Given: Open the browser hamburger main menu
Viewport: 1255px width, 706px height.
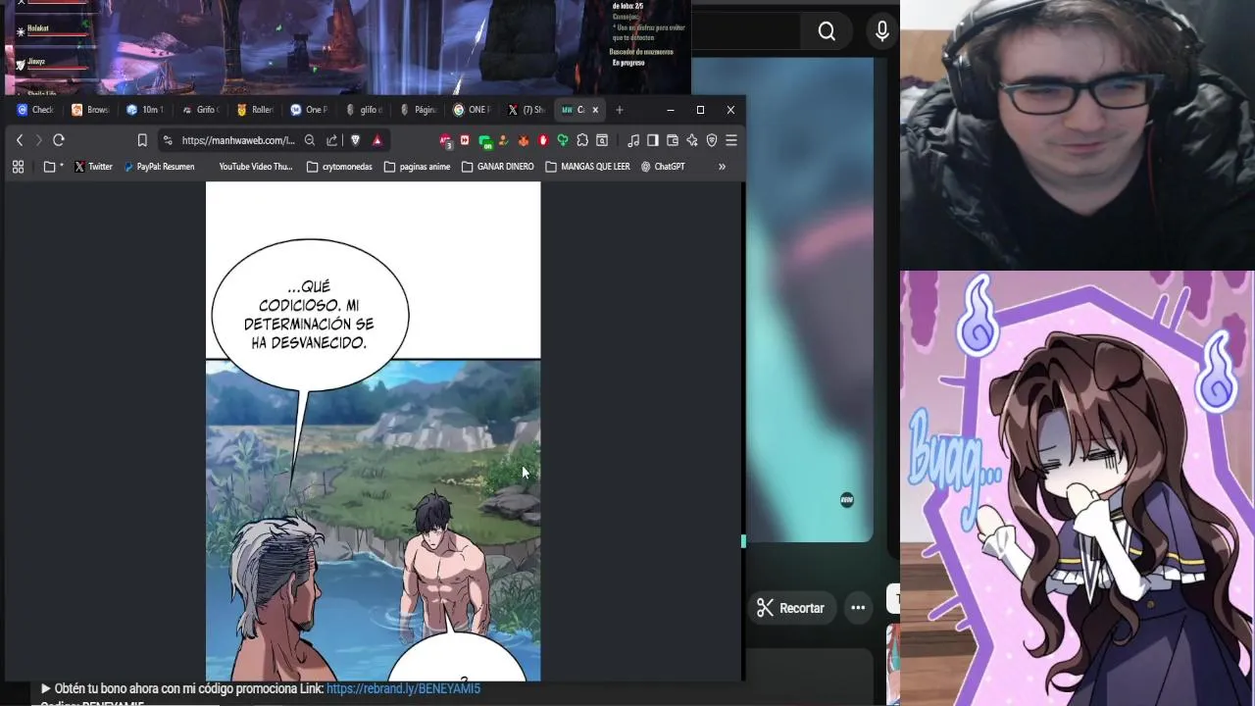Looking at the screenshot, I should click(731, 140).
